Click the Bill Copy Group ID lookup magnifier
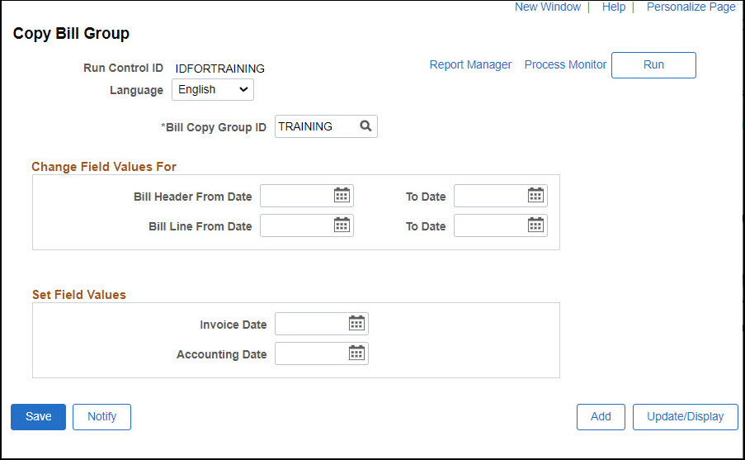Image resolution: width=745 pixels, height=460 pixels. (x=365, y=126)
